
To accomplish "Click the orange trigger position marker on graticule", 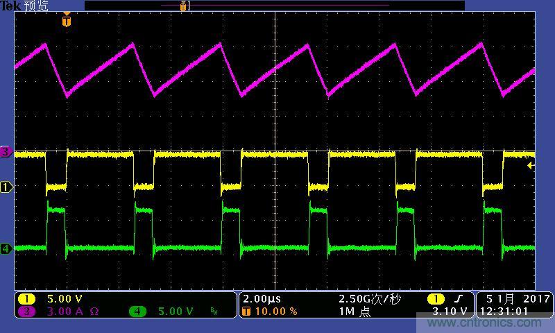I will click(x=66, y=22).
